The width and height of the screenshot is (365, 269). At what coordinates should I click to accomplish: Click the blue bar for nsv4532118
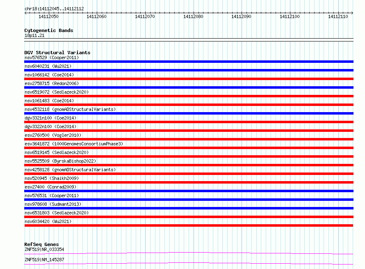(x=189, y=113)
